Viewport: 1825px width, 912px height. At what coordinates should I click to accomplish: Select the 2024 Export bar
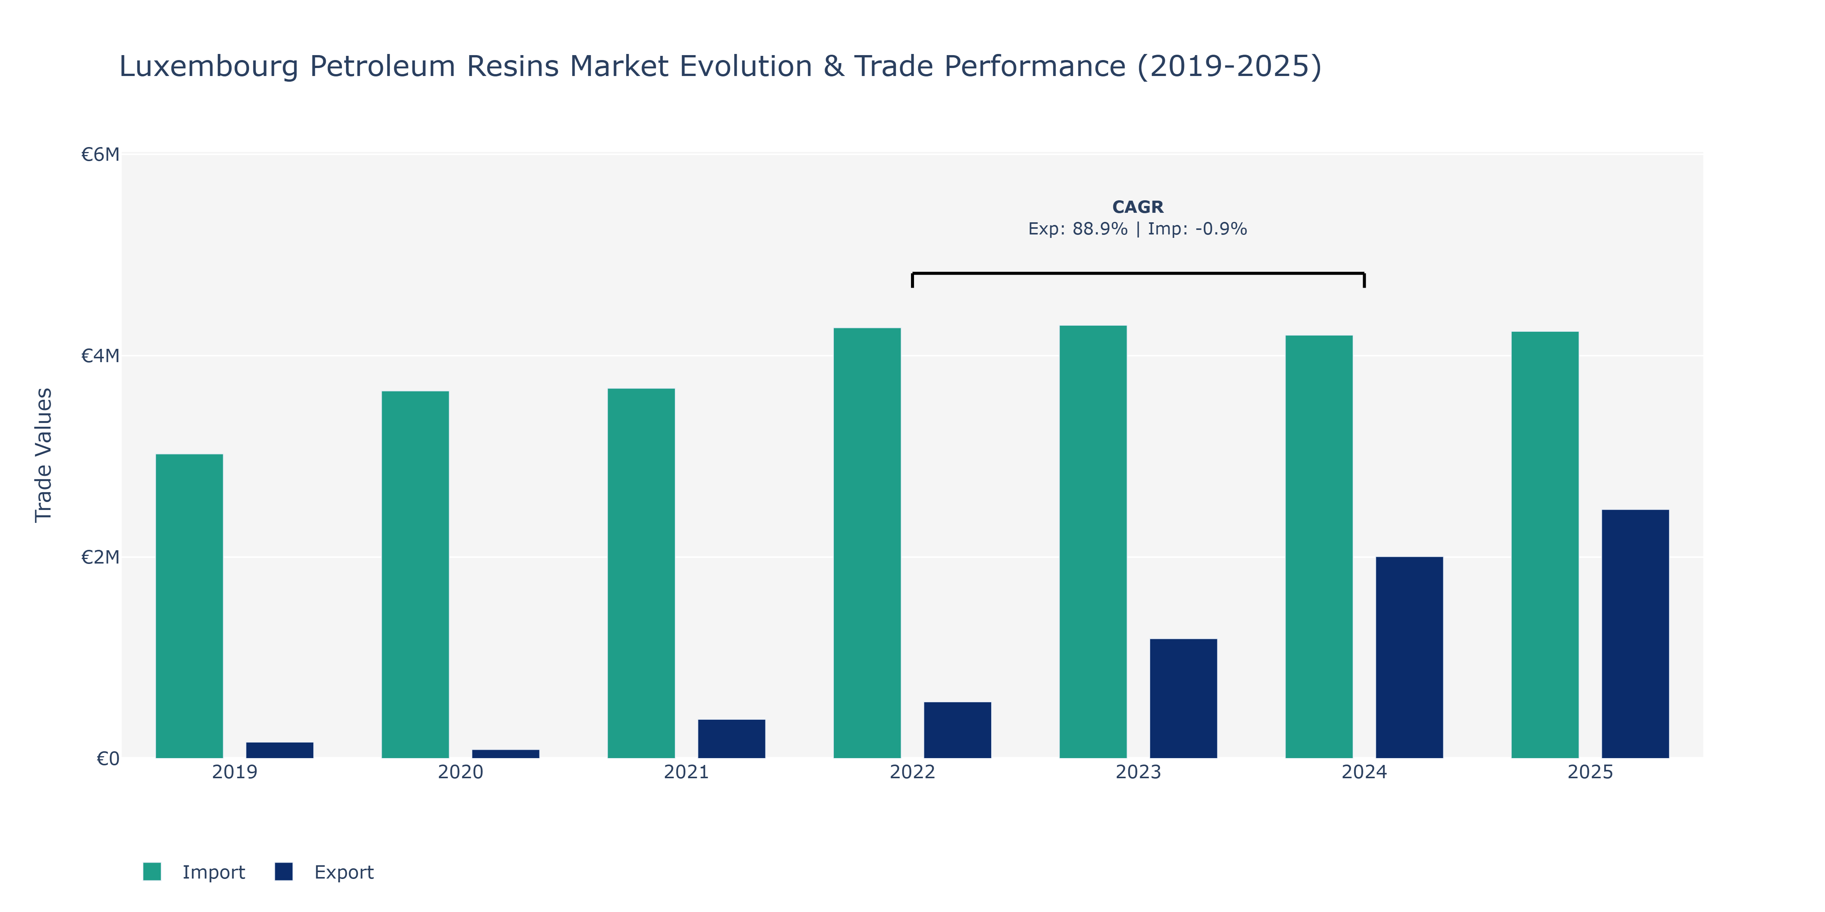pos(1410,658)
